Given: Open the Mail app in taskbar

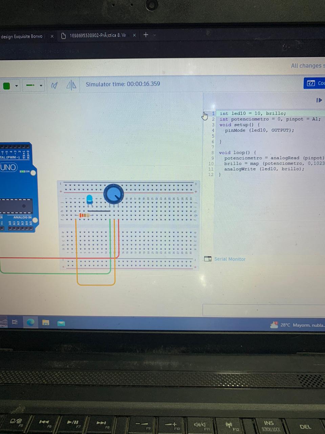Looking at the screenshot, I should [x=61, y=323].
